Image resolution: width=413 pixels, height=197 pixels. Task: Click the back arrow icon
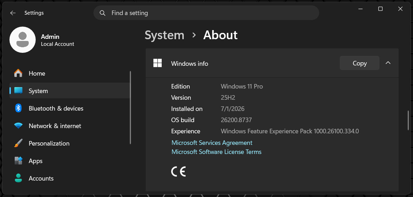coord(13,13)
